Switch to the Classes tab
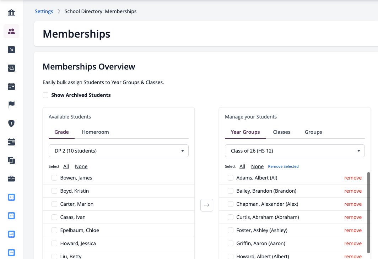Screen dimensions: 378x259 (x=282, y=132)
